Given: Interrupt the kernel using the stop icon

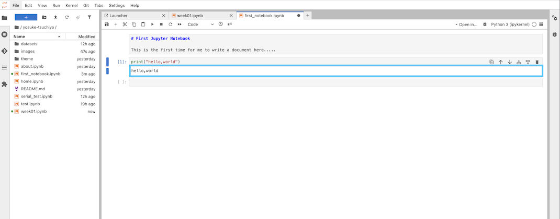Looking at the screenshot, I should coord(161,25).
